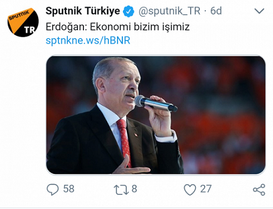Click the SPUTNIK word in the avatar
The height and width of the screenshot is (209, 273).
click(19, 15)
